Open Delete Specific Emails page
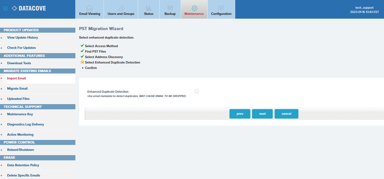 23,175
